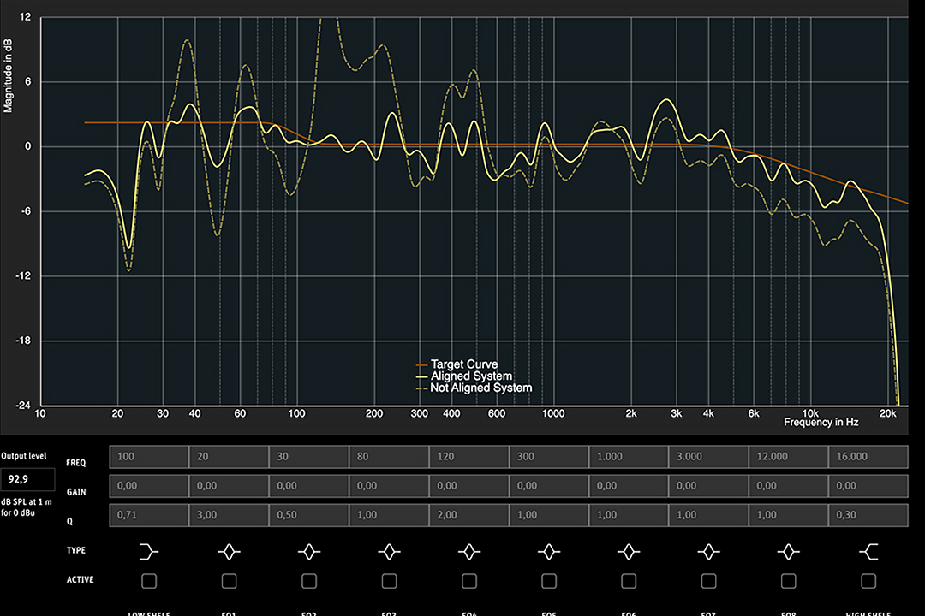925x616 pixels.
Task: Click the FREQ field showing 1.000
Action: point(629,457)
